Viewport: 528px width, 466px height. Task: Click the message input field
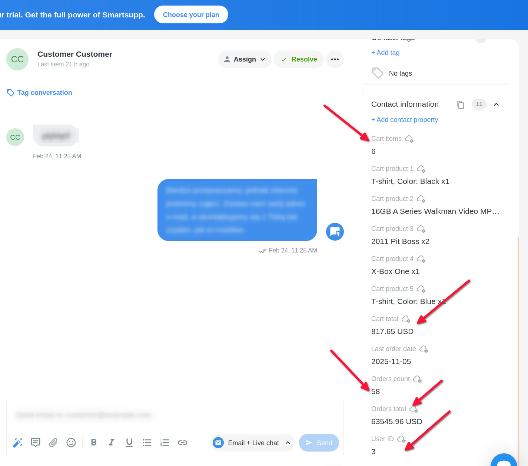(x=175, y=415)
